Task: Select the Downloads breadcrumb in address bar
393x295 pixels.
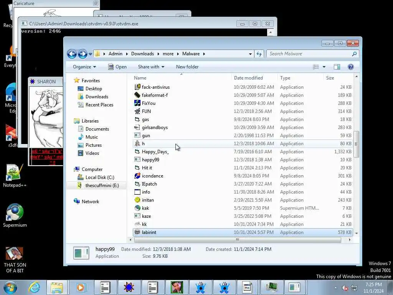Action: (142, 54)
